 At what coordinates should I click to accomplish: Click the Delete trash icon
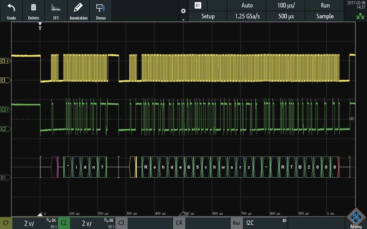coord(33,7)
